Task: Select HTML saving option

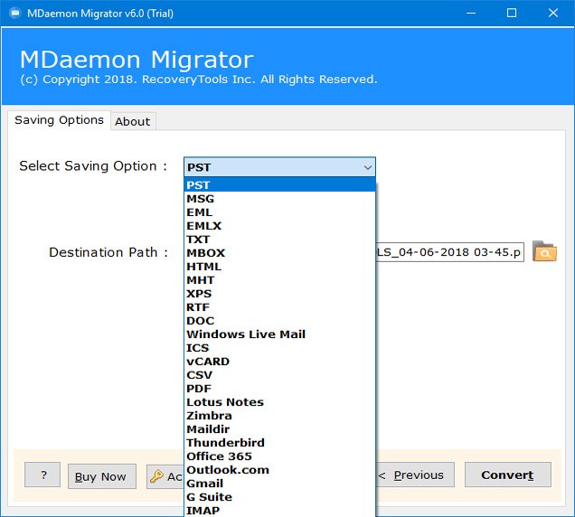Action: (x=279, y=267)
